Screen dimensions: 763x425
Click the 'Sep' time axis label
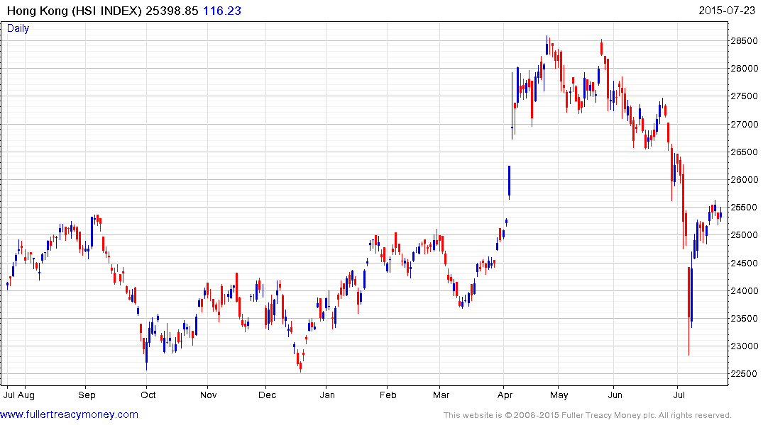tap(87, 395)
